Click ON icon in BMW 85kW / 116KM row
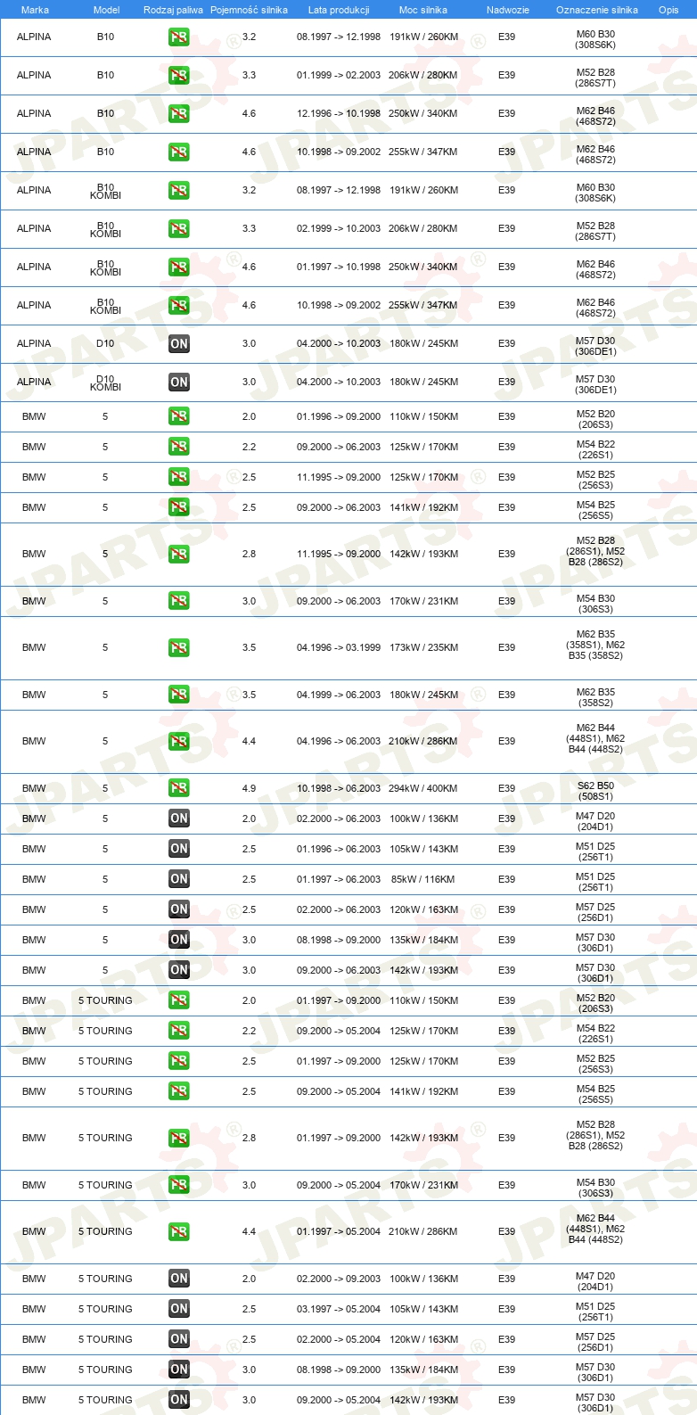Viewport: 697px width, 1415px height. coord(179,879)
